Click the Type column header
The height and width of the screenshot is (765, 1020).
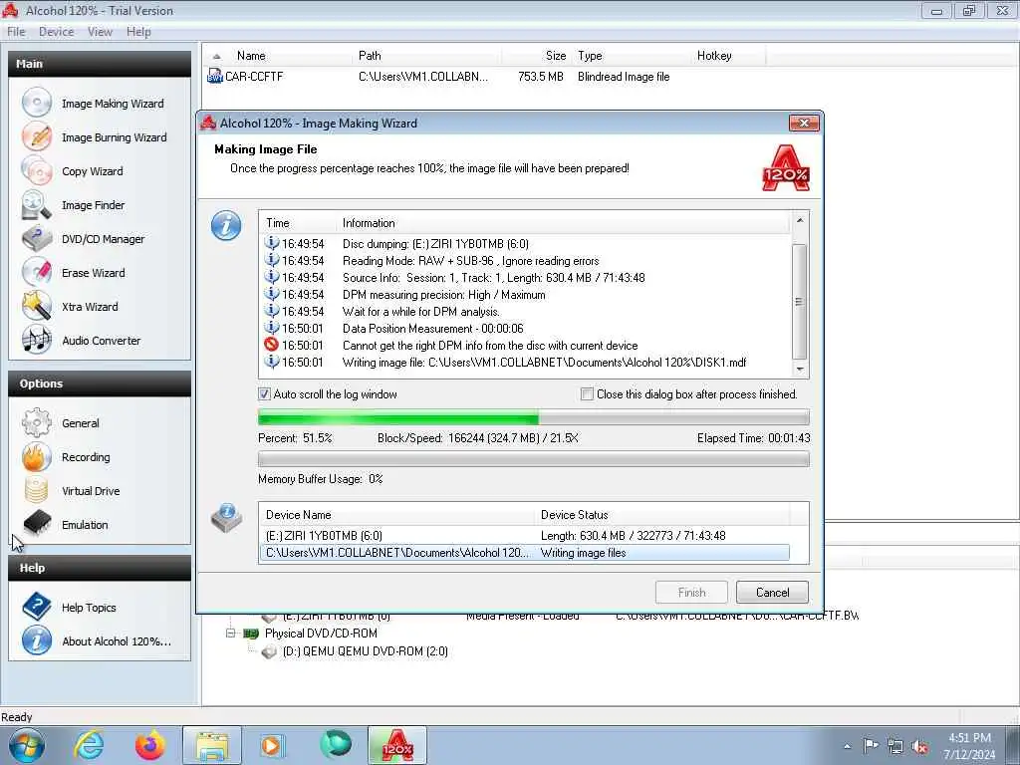pos(631,56)
